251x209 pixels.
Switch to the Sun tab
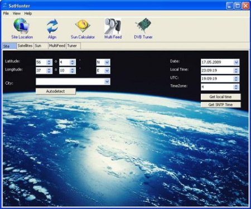41,46
